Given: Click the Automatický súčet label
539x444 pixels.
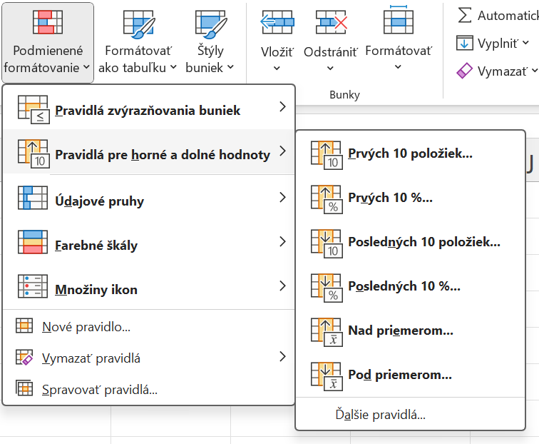Looking at the screenshot, I should click(508, 16).
